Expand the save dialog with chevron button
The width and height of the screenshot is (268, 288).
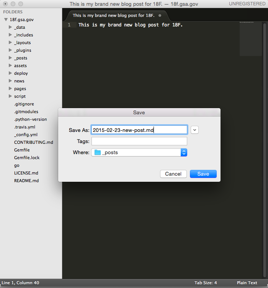194,130
